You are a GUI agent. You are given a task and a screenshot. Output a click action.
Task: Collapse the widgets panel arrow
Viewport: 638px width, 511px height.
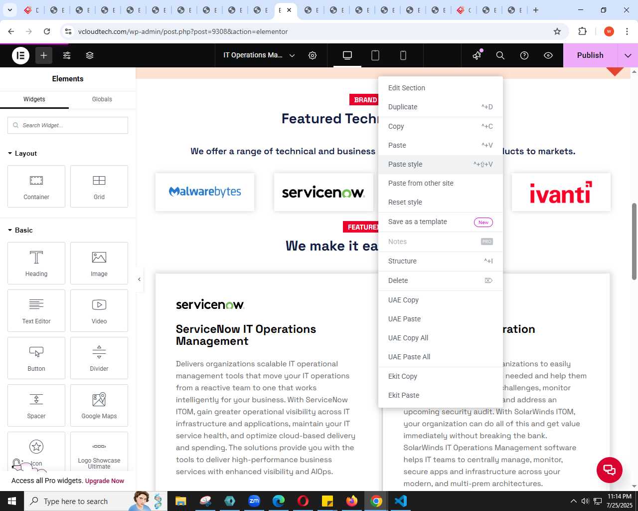[x=140, y=279]
